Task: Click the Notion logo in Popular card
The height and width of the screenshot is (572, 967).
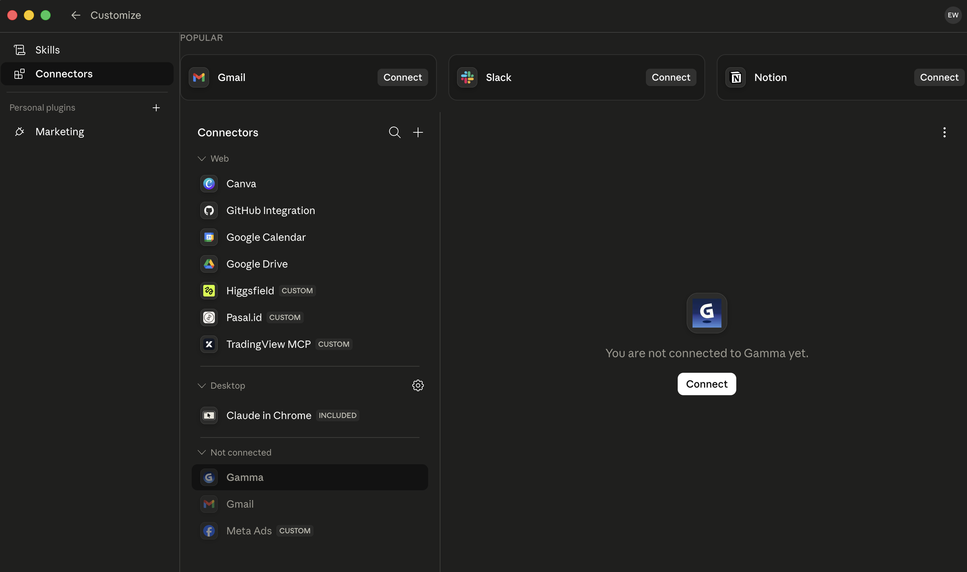Action: click(735, 77)
